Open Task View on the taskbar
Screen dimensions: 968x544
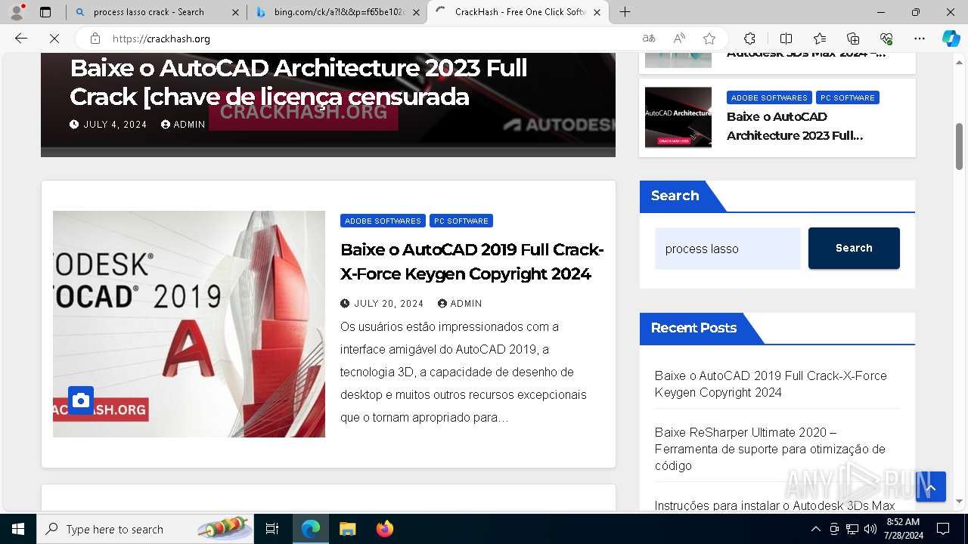click(x=272, y=529)
